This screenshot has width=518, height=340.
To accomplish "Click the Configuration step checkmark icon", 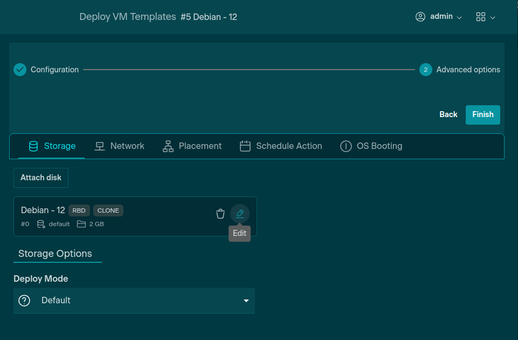I will click(x=20, y=70).
